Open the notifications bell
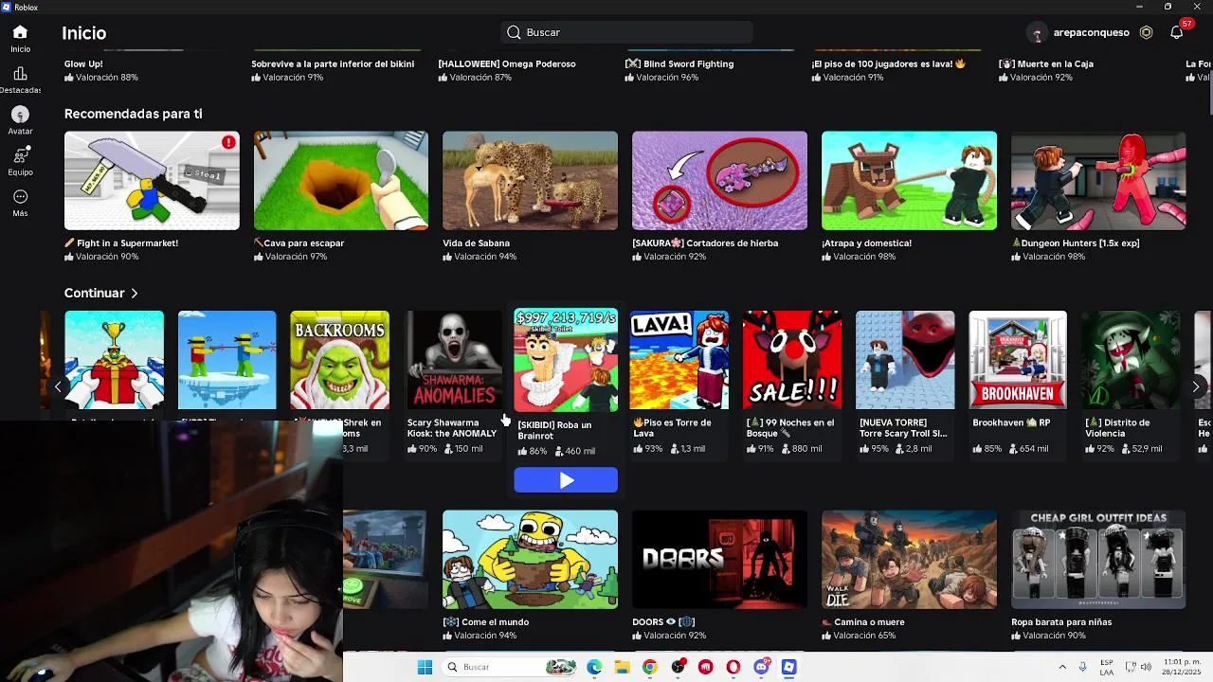This screenshot has width=1213, height=682. 1176,32
